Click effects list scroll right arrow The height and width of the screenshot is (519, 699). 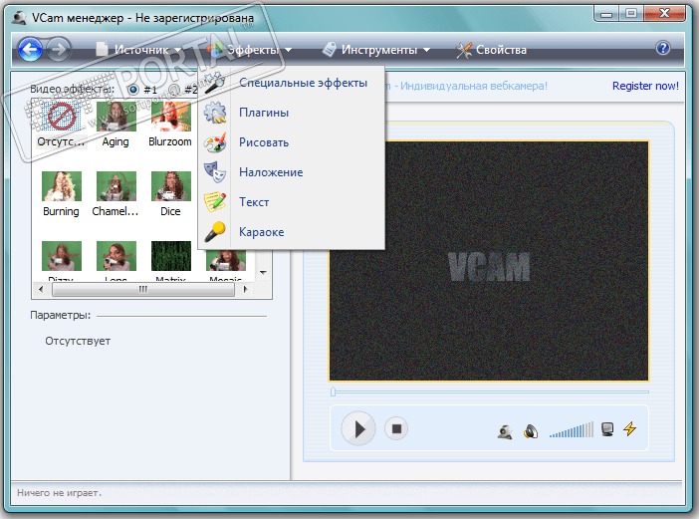(245, 289)
